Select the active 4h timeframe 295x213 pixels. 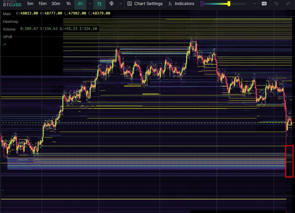[x=80, y=4]
